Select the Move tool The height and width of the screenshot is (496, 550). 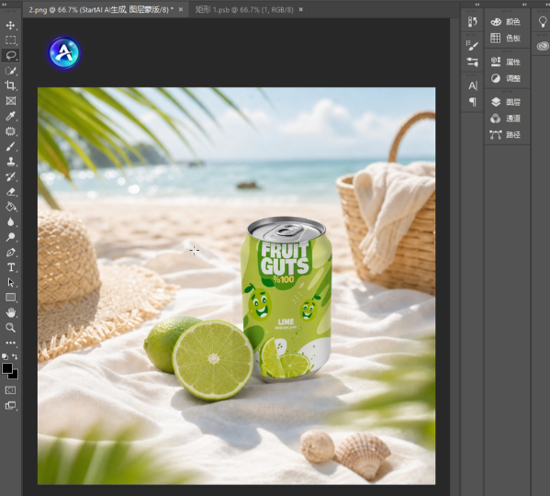click(10, 25)
